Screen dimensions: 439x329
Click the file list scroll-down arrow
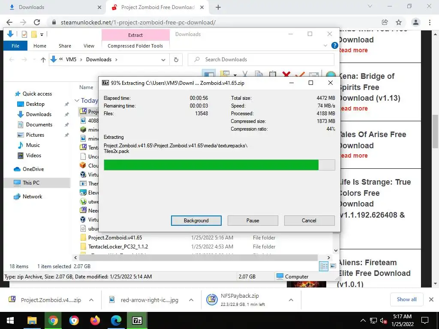pos(336,251)
